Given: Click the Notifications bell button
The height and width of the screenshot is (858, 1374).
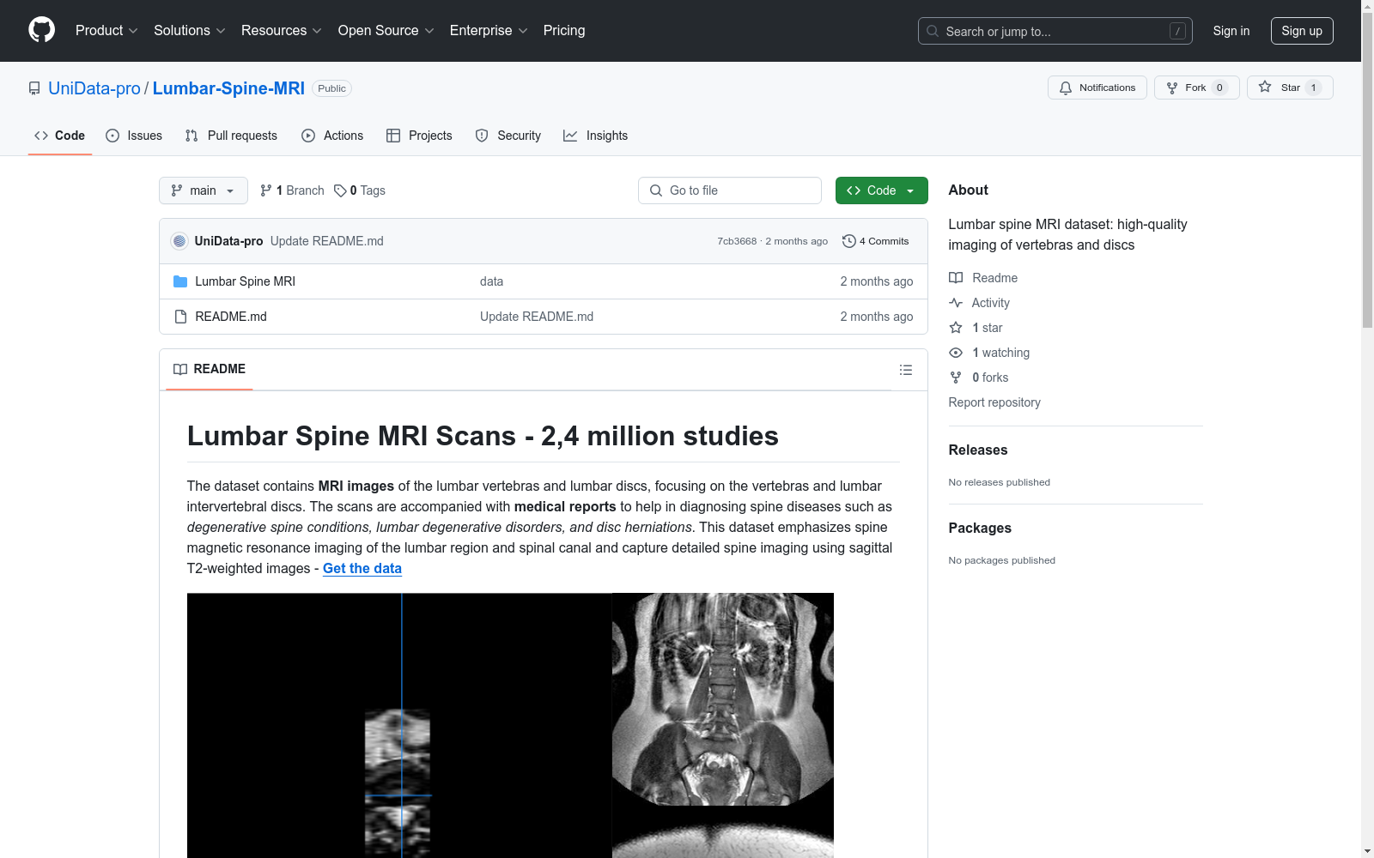Looking at the screenshot, I should click(1097, 88).
